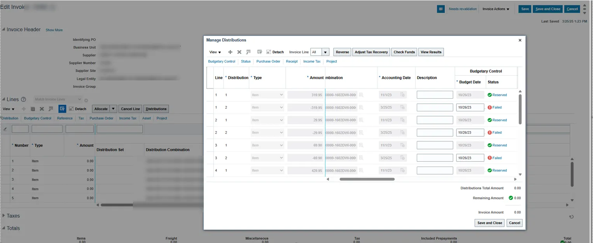Open Type dropdown for line 1 distribution 1
Image resolution: width=594 pixels, height=243 pixels.
pos(267,95)
